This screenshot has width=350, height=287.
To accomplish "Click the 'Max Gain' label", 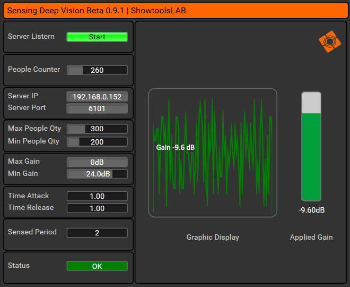I will (x=24, y=161).
